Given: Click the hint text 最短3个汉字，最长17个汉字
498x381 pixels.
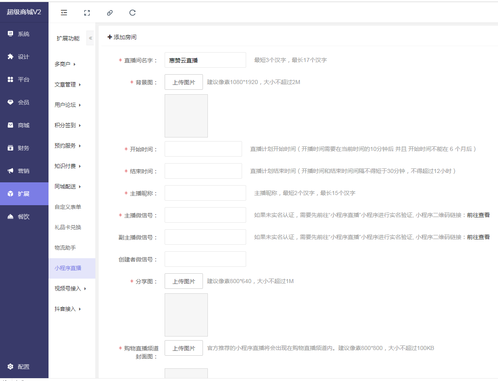Looking at the screenshot, I should (291, 60).
